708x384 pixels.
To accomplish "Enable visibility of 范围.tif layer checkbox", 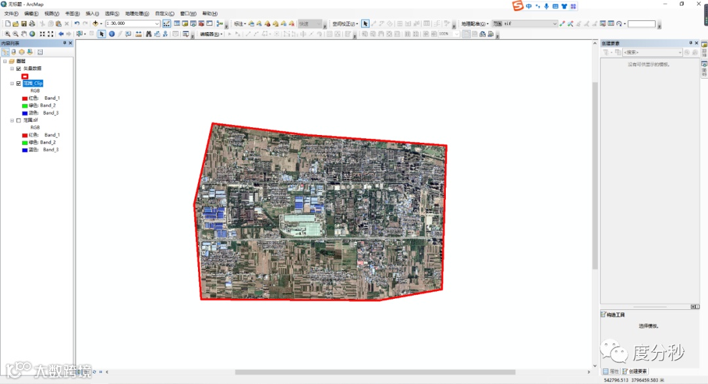I will 18,121.
